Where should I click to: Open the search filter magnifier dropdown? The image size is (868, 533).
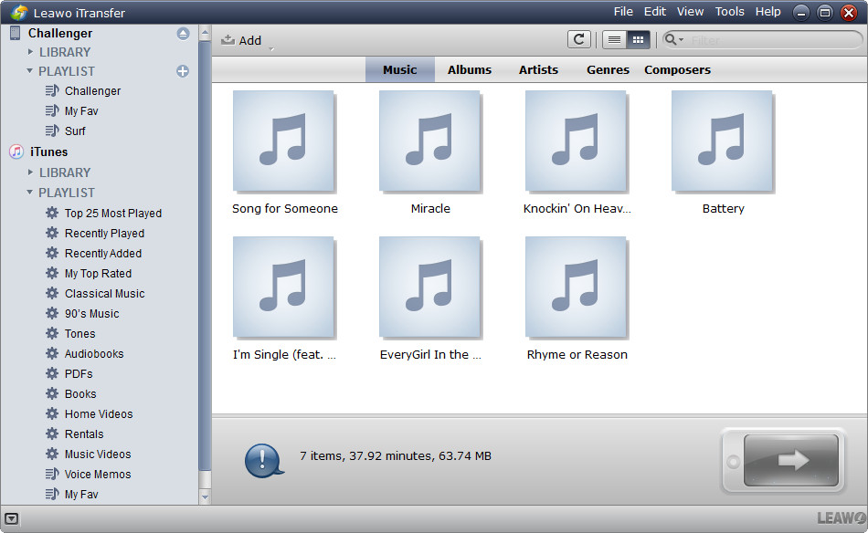click(x=673, y=40)
